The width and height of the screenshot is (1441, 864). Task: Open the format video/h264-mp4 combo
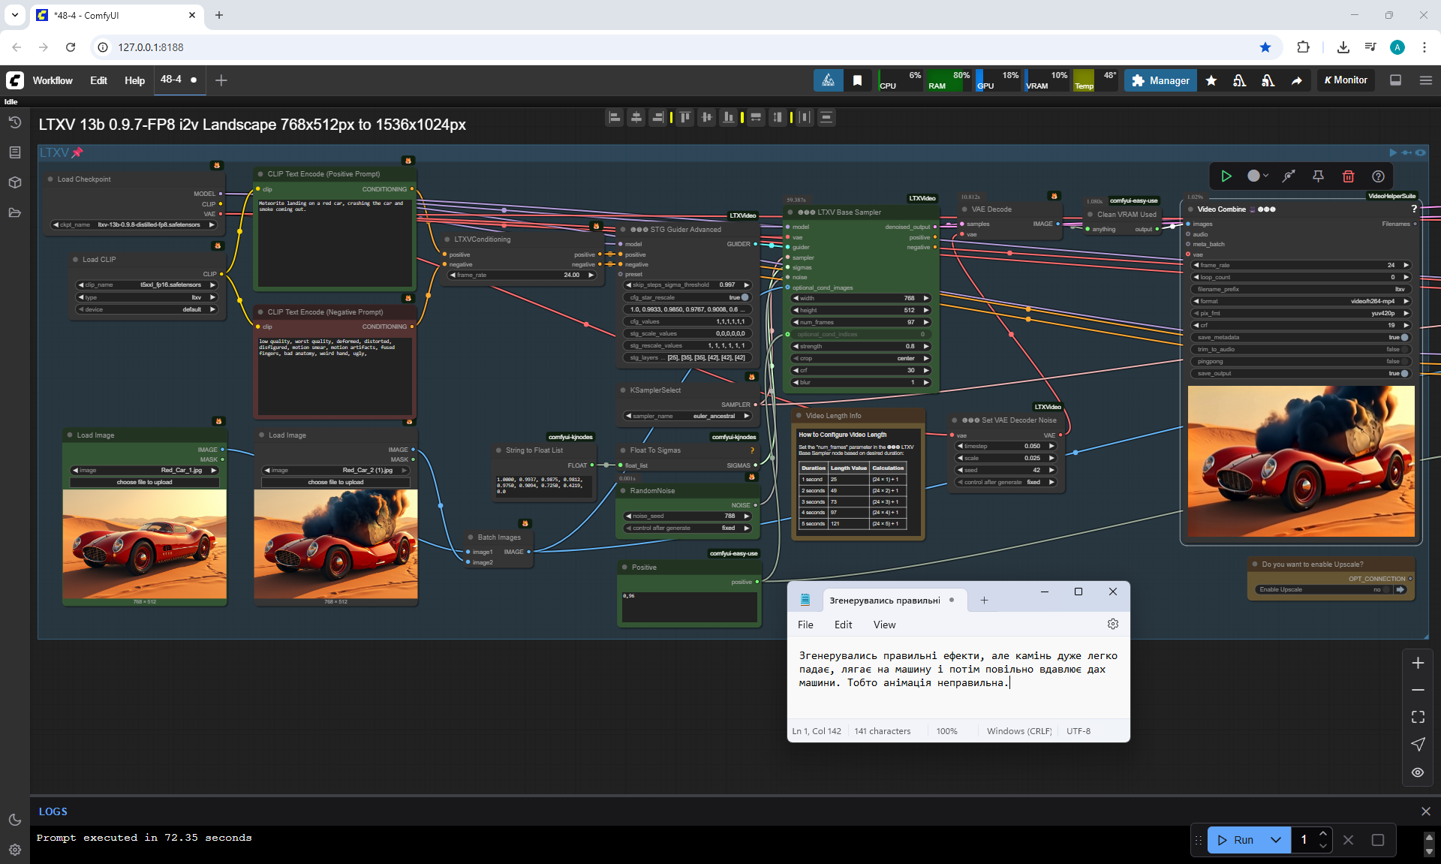[1301, 301]
